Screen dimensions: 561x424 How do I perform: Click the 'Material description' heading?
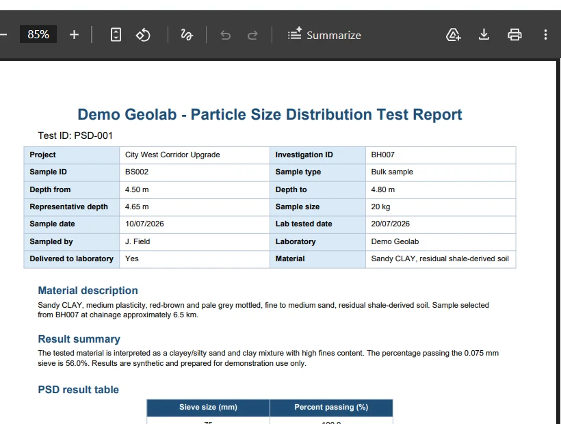pos(88,291)
